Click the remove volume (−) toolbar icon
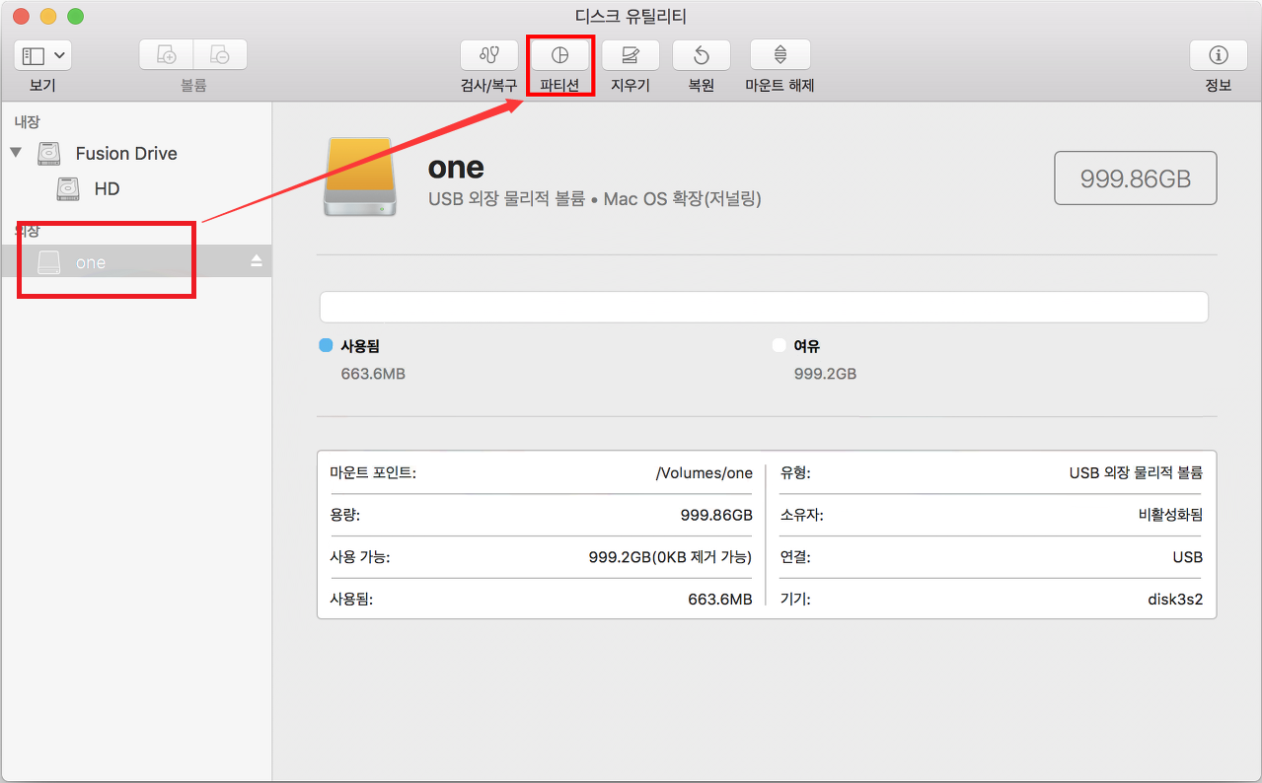 220,55
